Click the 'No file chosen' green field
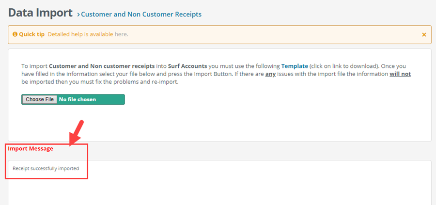 point(91,99)
